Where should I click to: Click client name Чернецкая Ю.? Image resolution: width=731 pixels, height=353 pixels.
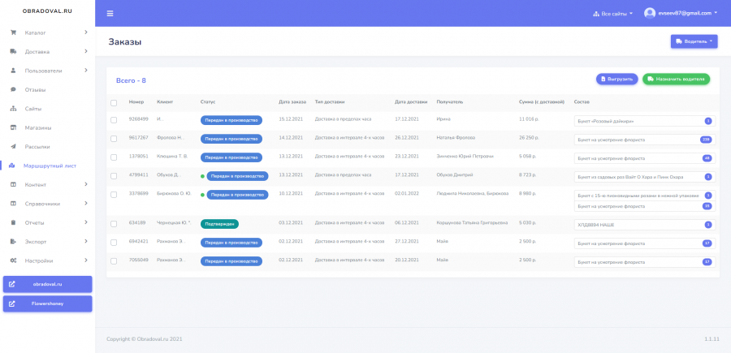[174, 223]
